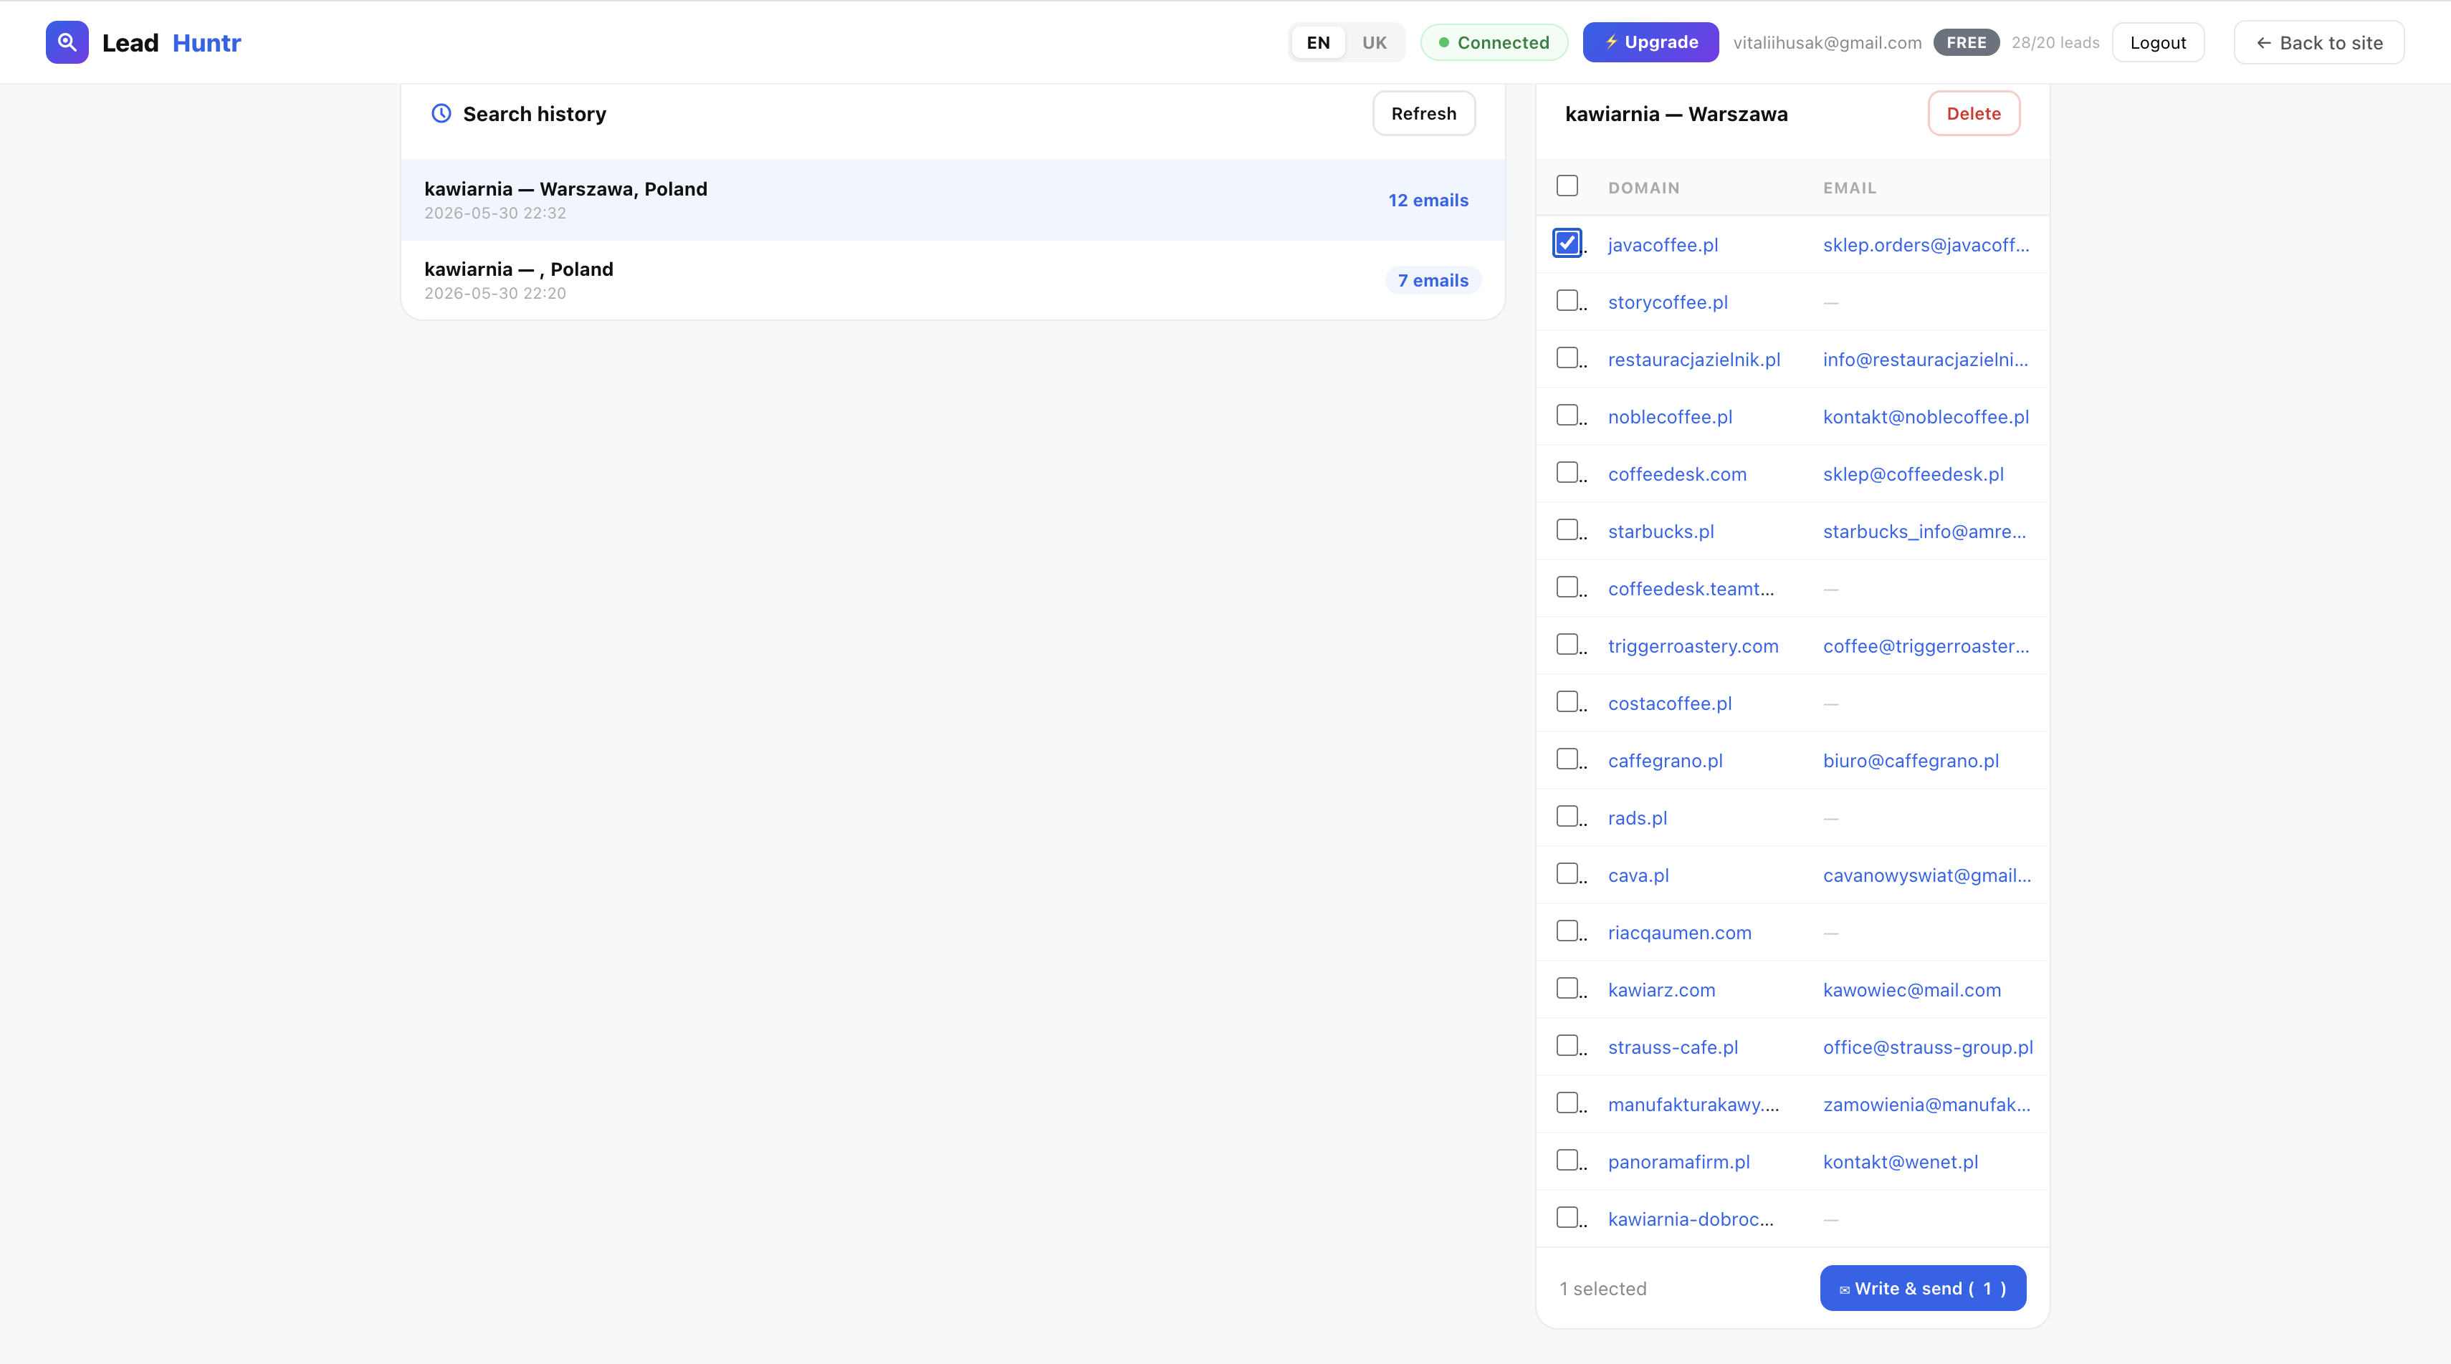This screenshot has height=1364, width=2451.
Task: Check the rads.pl row checkbox
Action: [1567, 816]
